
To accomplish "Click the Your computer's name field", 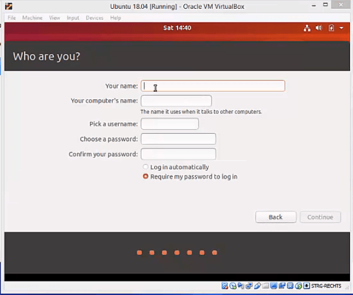I will [x=176, y=101].
